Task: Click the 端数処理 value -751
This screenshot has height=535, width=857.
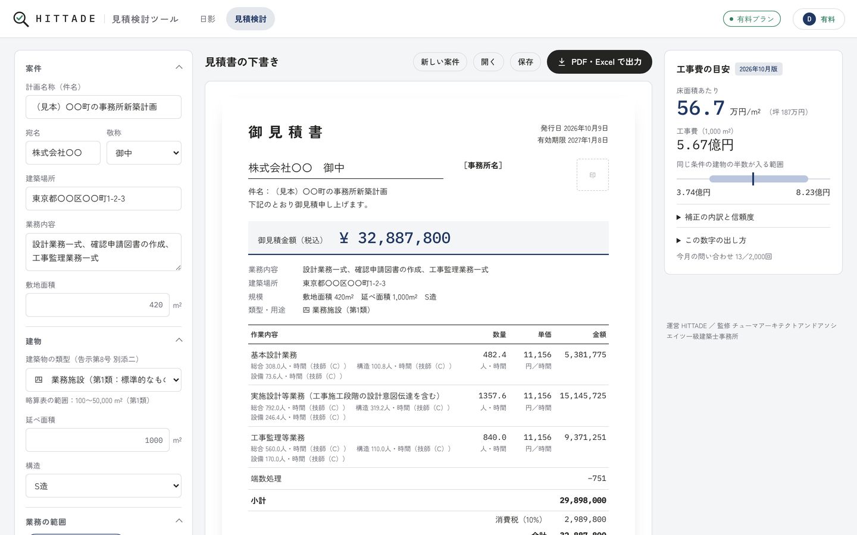Action: (596, 479)
